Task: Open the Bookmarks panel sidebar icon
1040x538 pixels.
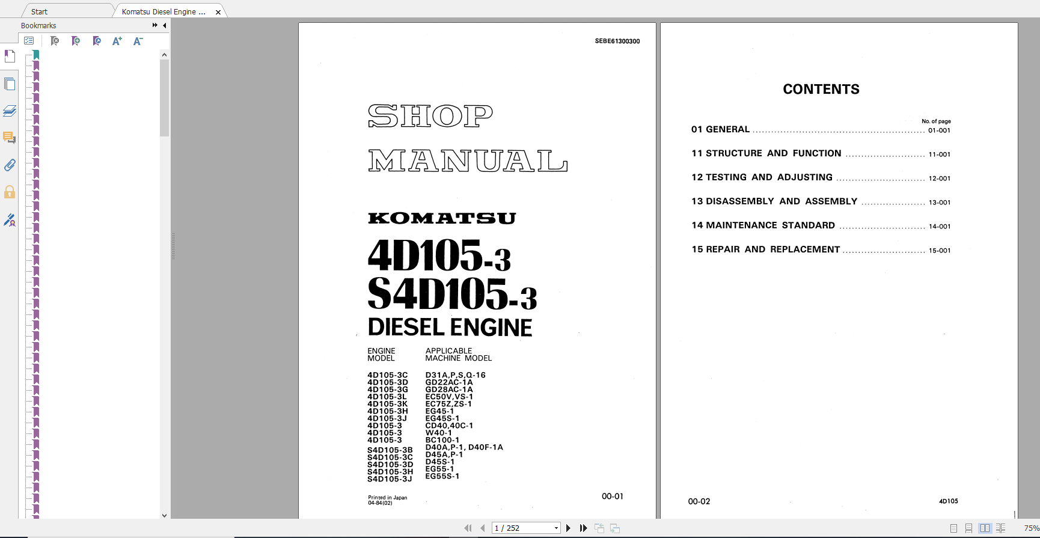Action: 9,56
